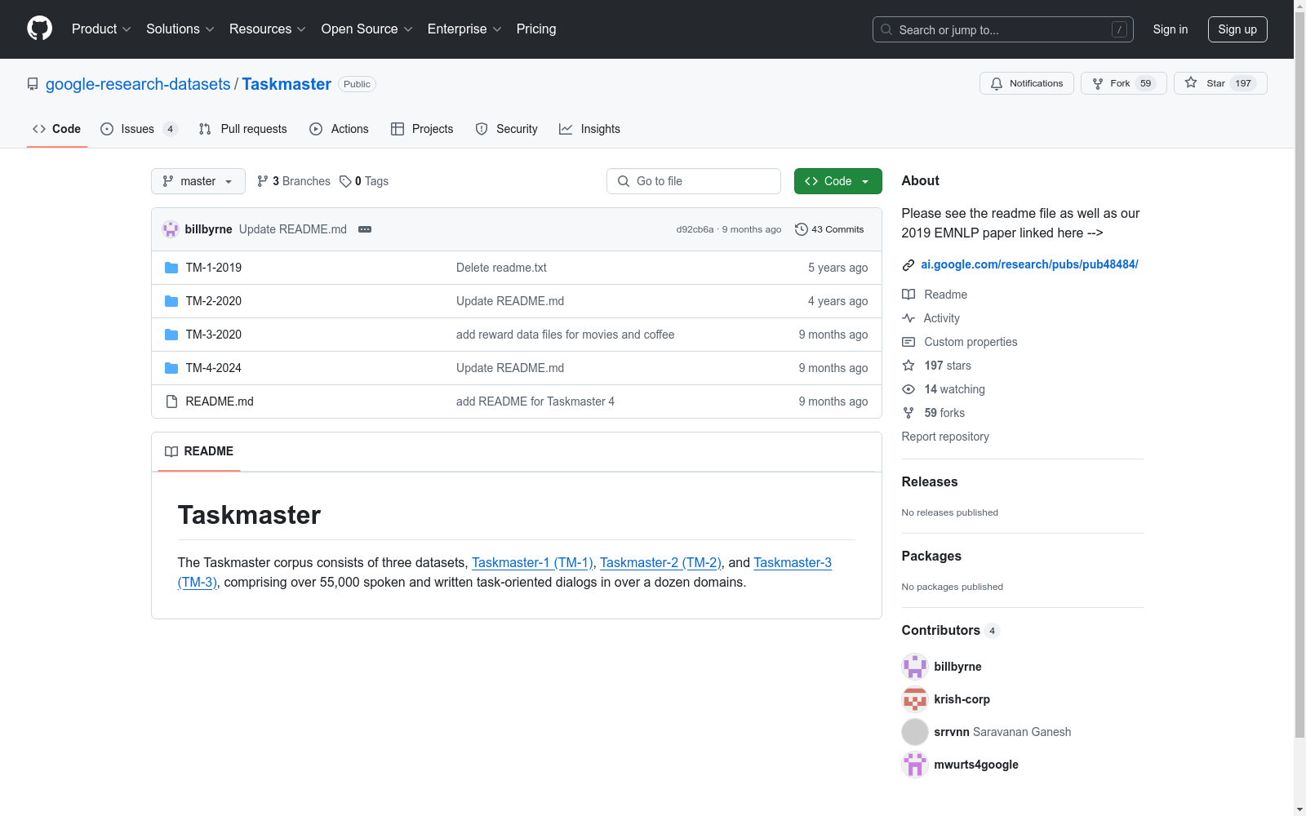1306x816 pixels.
Task: Click the Activity pulse icon
Action: click(x=908, y=318)
